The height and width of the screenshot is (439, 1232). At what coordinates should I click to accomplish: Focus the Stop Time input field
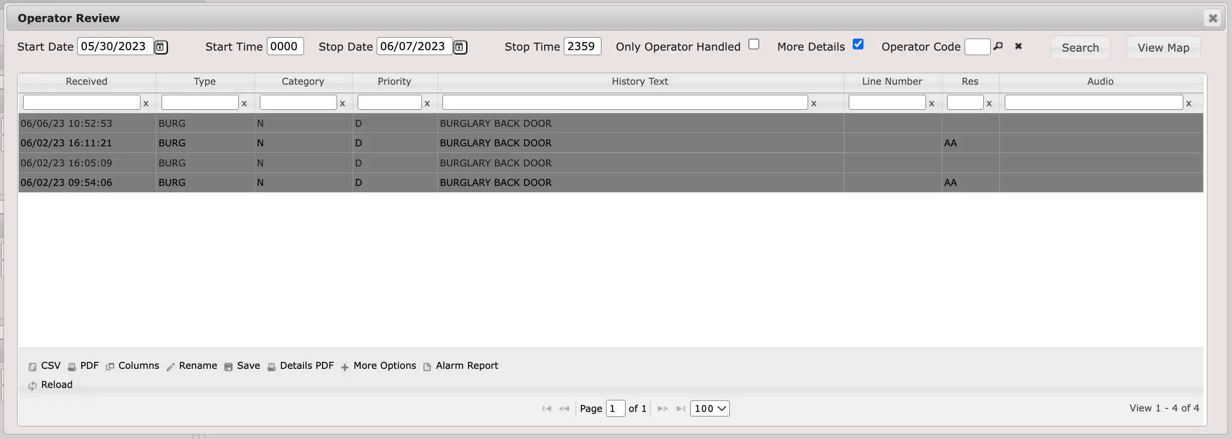point(582,47)
